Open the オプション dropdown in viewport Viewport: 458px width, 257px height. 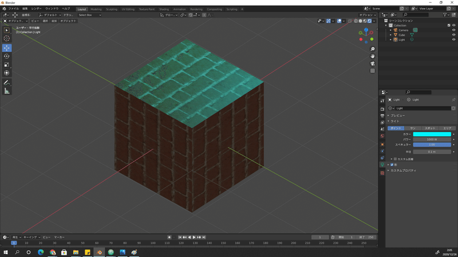tap(368, 15)
